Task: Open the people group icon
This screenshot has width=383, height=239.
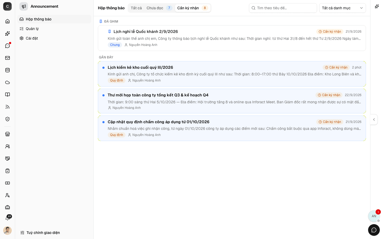Action: coord(7,146)
